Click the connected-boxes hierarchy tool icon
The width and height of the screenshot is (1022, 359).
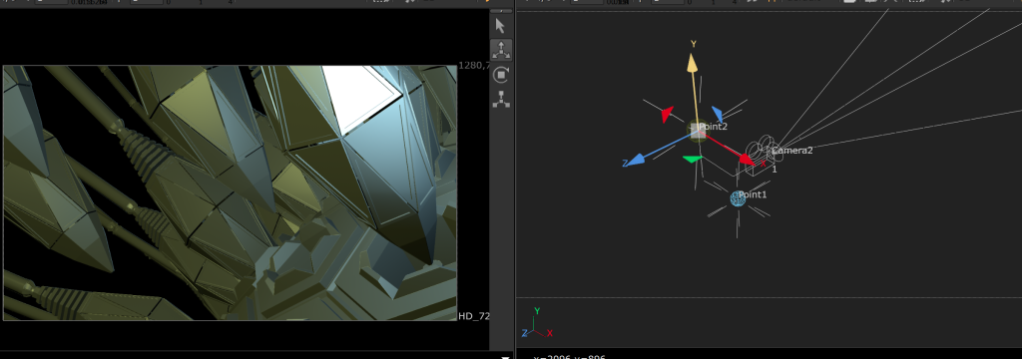pos(501,99)
